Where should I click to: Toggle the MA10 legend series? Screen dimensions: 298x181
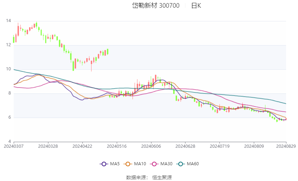click(135, 164)
